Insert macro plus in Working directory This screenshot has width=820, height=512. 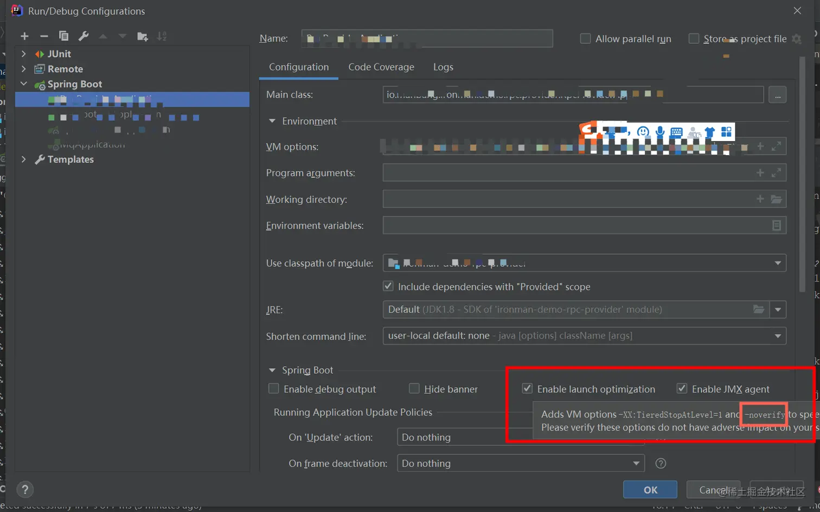[760, 199]
